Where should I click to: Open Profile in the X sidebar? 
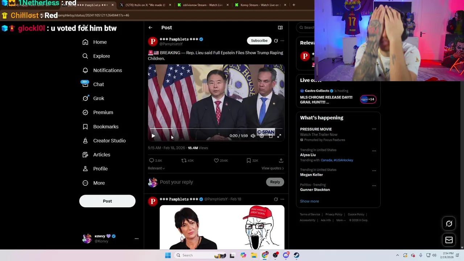95,169
